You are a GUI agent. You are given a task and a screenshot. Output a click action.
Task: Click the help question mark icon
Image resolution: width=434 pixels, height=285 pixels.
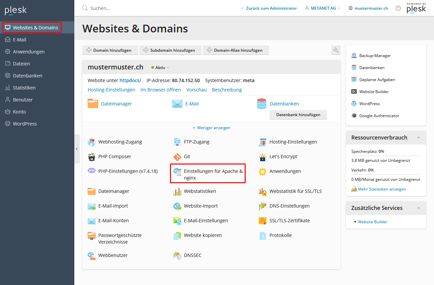(398, 8)
